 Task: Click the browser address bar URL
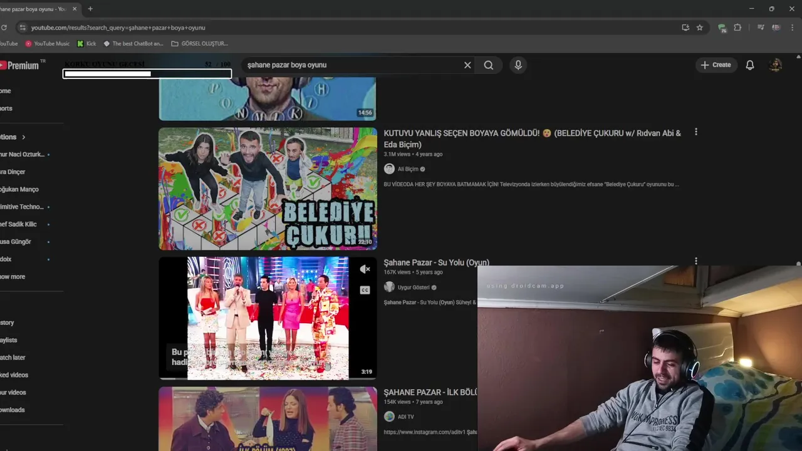click(x=118, y=28)
